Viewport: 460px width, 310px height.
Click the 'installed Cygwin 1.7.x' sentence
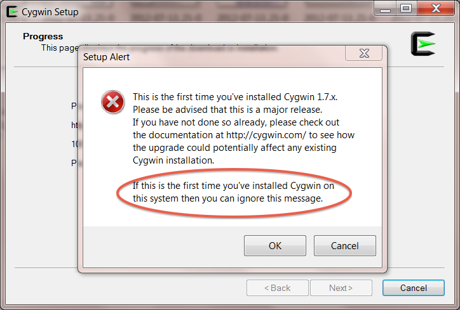[235, 97]
